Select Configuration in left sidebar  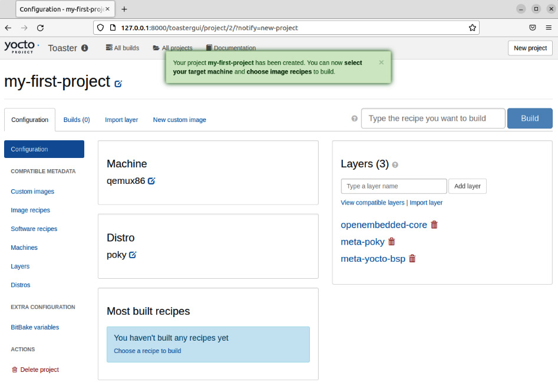pos(44,149)
